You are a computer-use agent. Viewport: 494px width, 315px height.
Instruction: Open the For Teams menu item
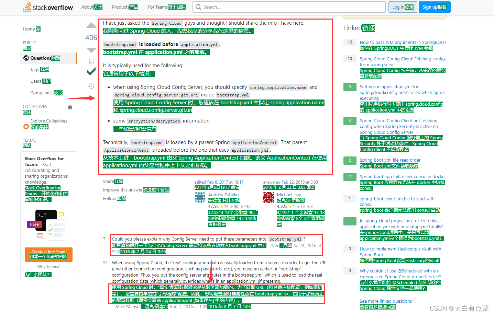(167, 7)
